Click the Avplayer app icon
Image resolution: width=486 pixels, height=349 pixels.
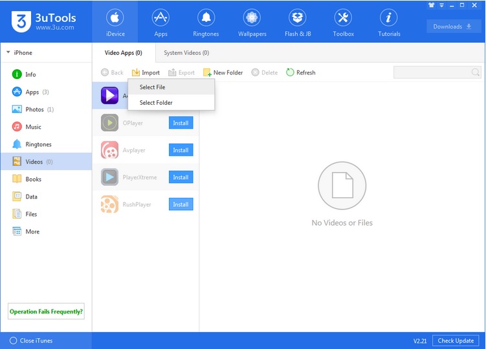click(109, 150)
